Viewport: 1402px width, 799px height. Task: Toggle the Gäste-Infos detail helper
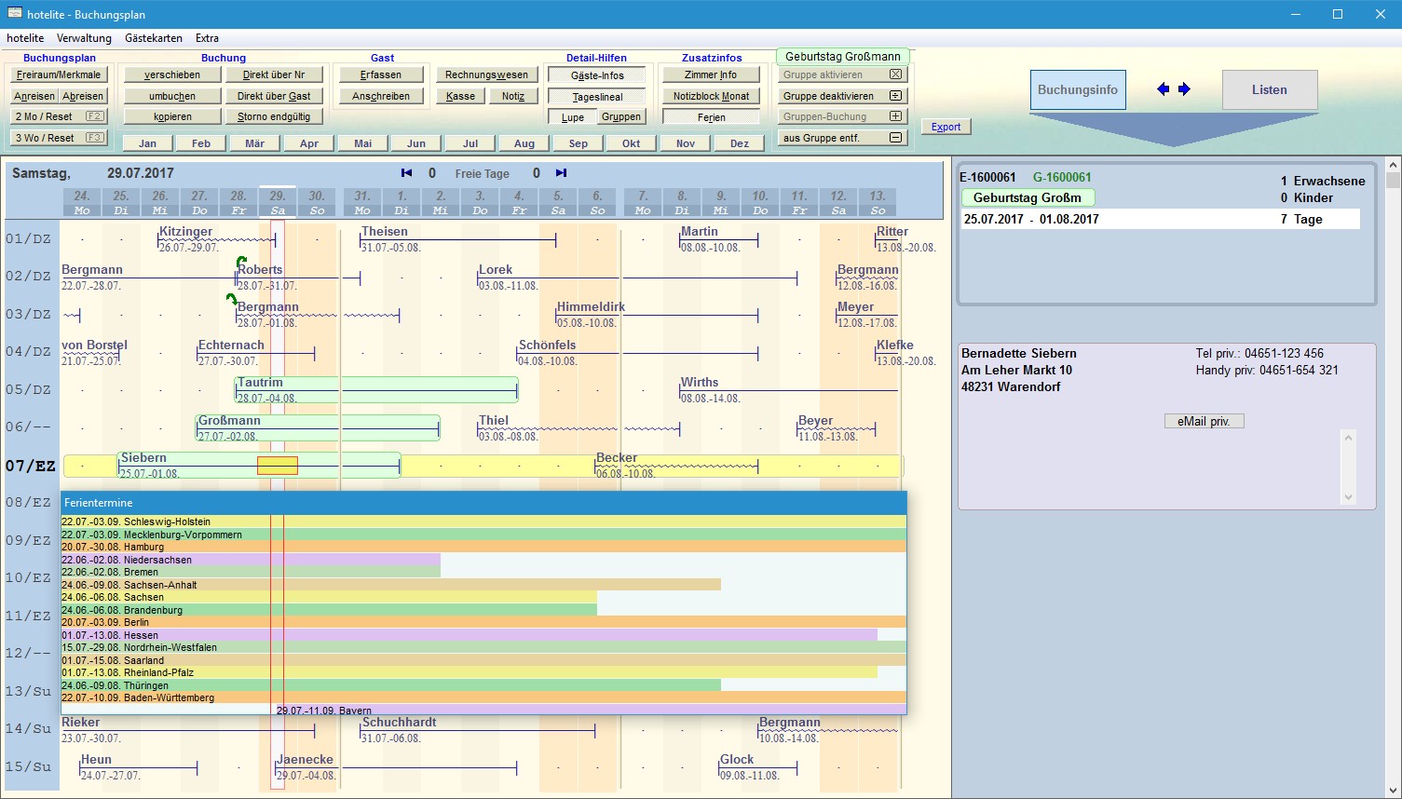coord(597,75)
